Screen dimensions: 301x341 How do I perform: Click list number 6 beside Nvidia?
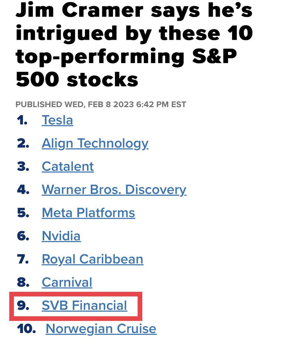pyautogui.click(x=23, y=236)
